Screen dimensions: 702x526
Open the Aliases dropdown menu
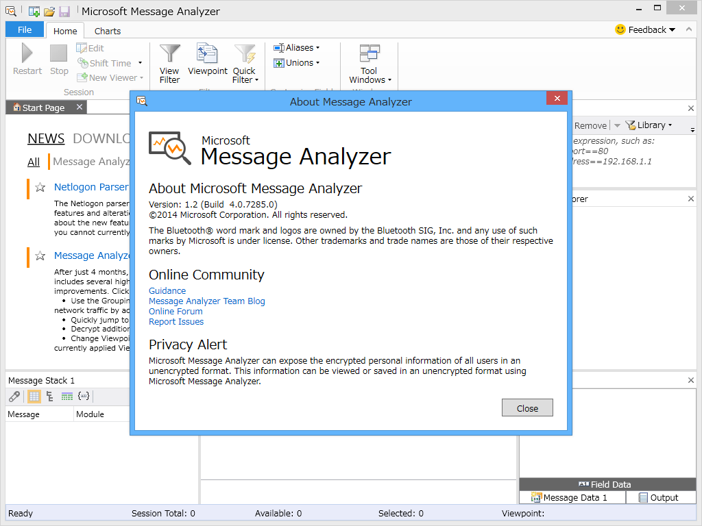pos(298,47)
